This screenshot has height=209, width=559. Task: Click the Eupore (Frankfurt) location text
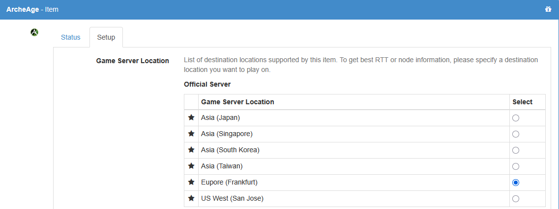[229, 182]
